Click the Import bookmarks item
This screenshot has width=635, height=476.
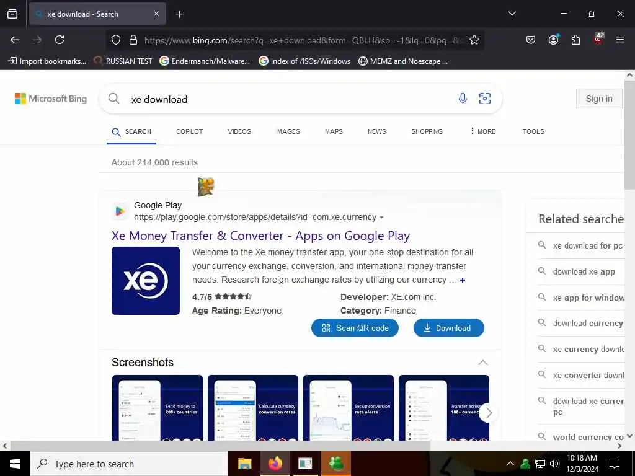[x=47, y=61]
